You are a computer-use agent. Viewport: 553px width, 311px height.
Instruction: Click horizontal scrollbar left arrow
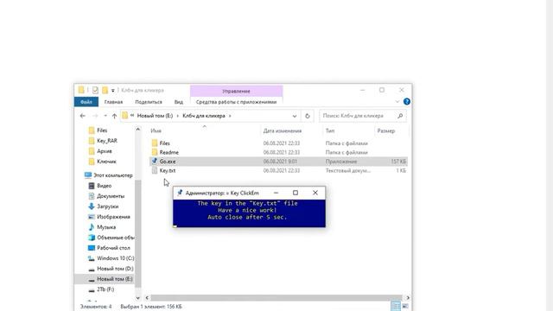click(147, 298)
